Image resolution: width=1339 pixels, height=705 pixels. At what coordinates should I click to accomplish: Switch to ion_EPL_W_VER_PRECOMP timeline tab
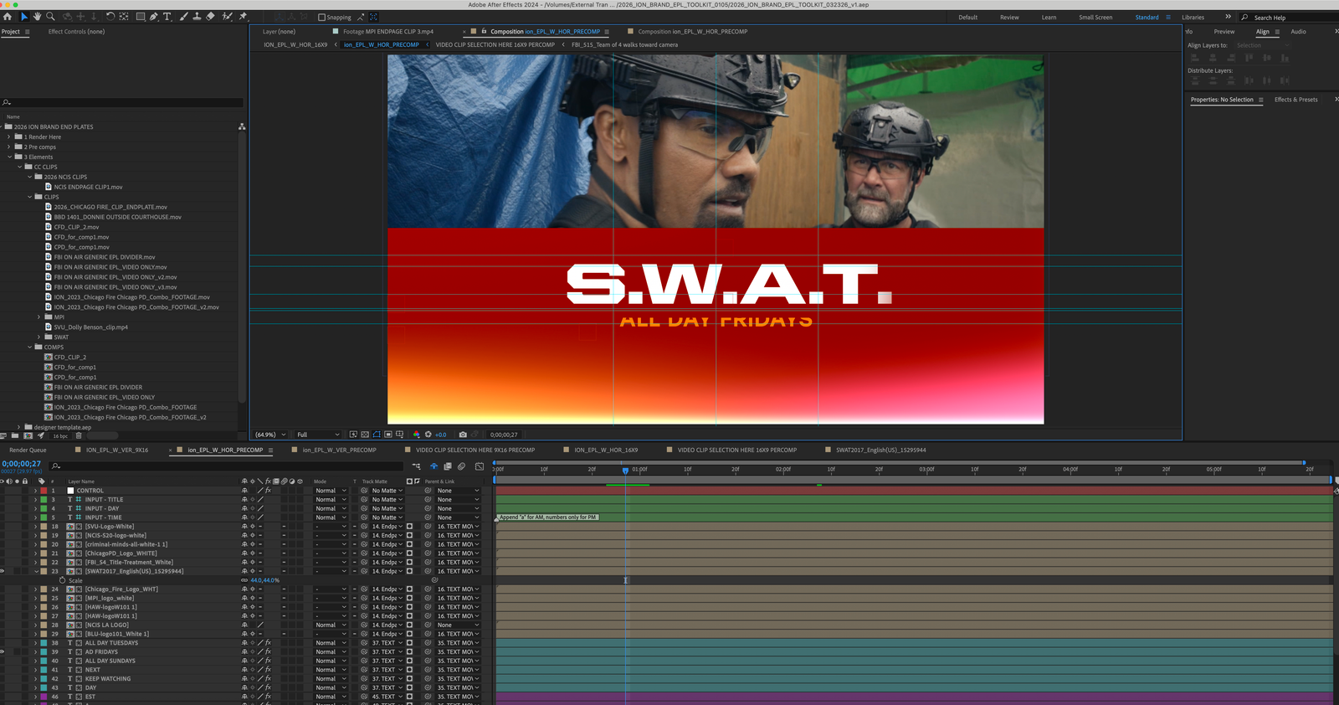(339, 450)
